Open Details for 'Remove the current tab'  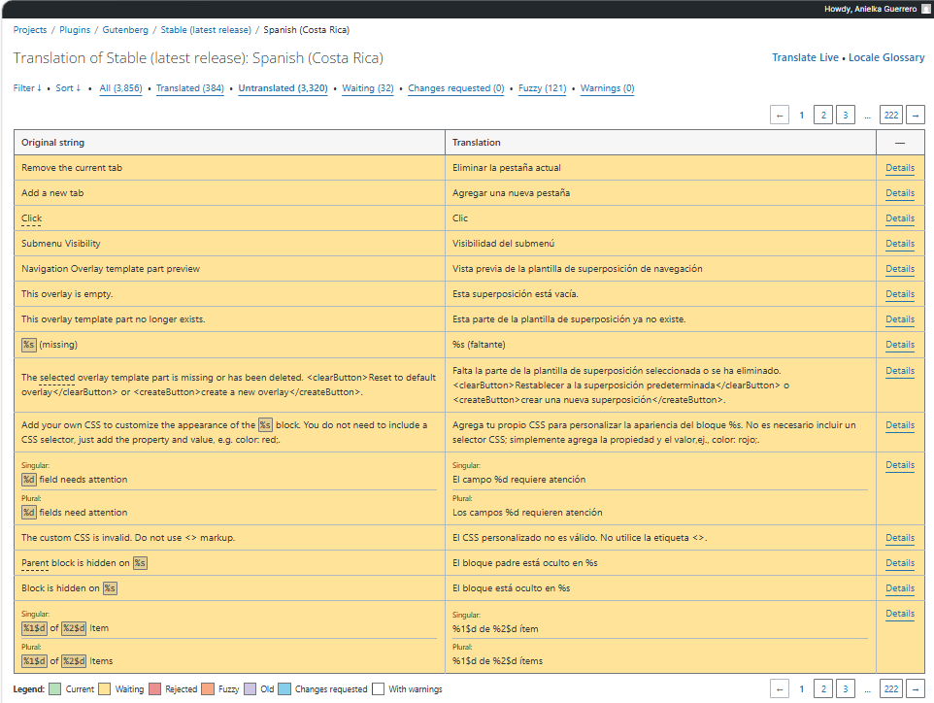(899, 168)
